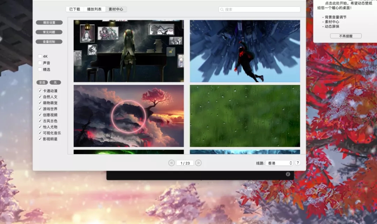Click the 背景音量调节 line in the tip popup

tap(336, 17)
